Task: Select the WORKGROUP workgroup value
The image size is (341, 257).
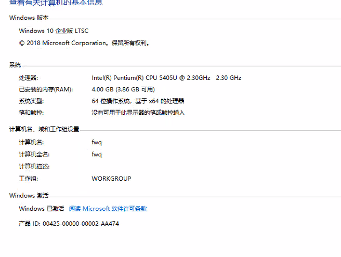Action: coord(111,179)
